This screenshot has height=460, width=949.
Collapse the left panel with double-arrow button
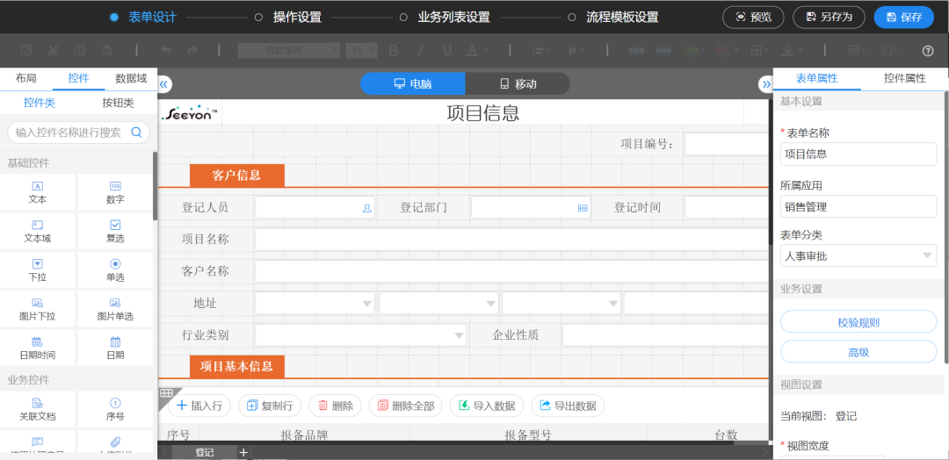point(164,84)
